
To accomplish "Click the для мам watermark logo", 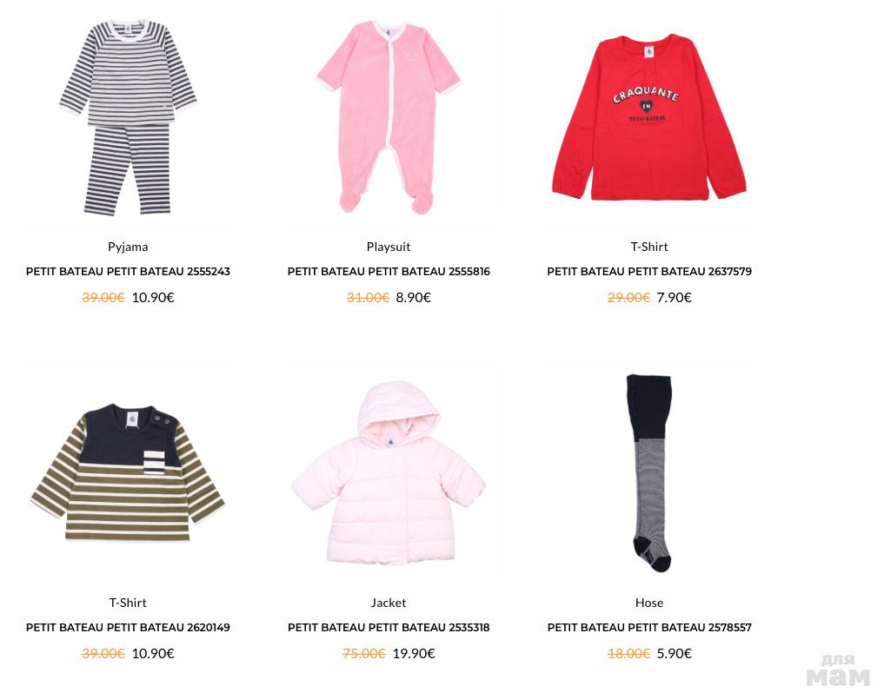I will [838, 669].
